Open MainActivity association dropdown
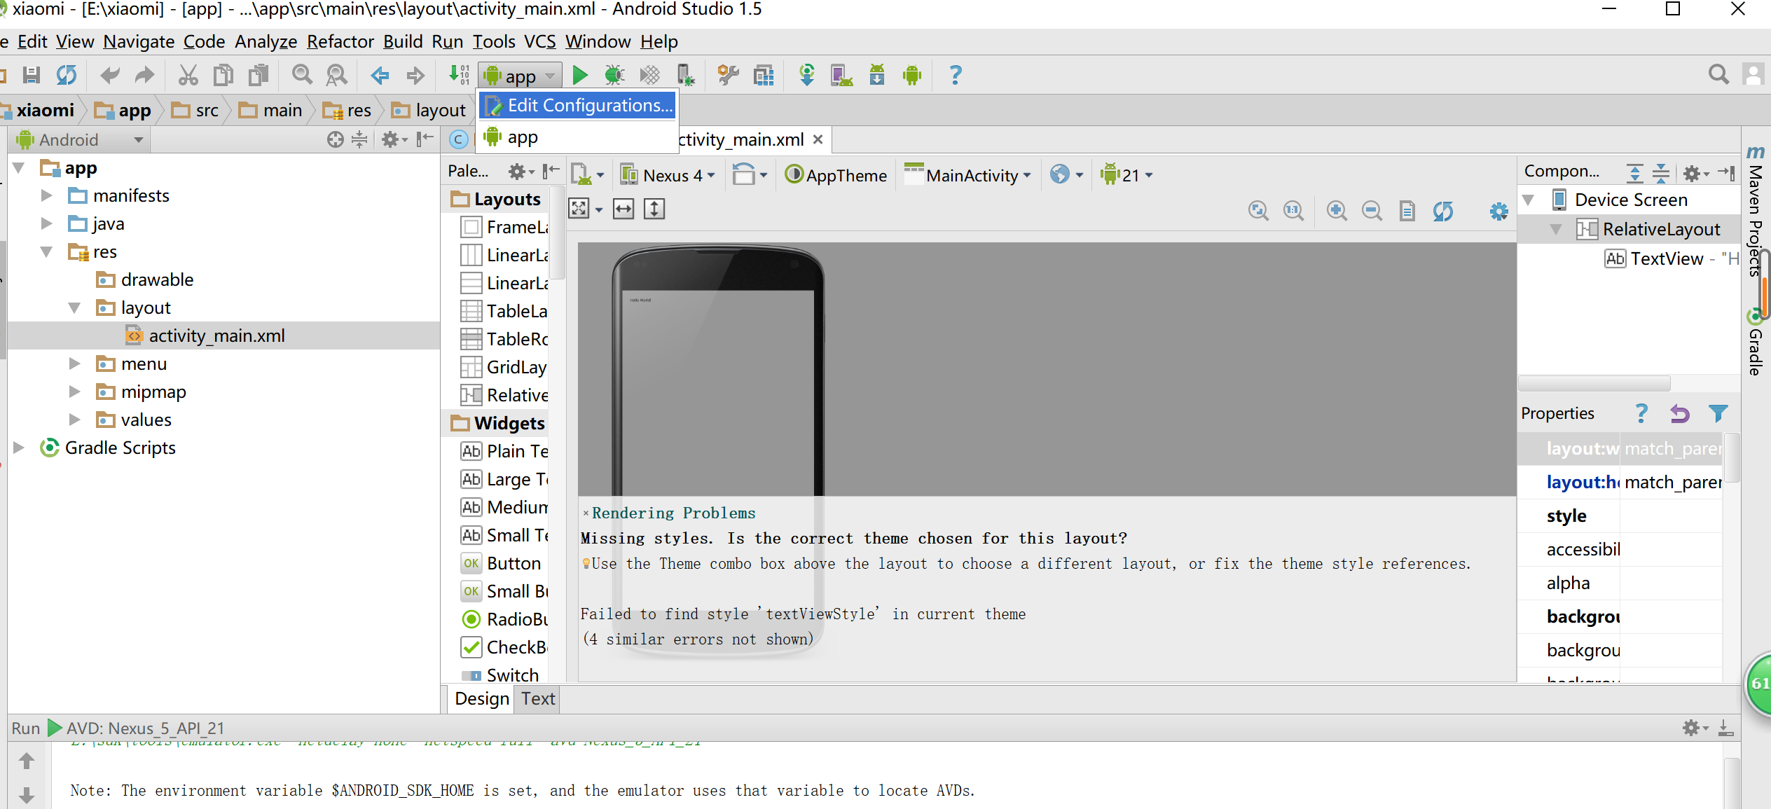Screen dimensions: 1771x809 [968, 175]
